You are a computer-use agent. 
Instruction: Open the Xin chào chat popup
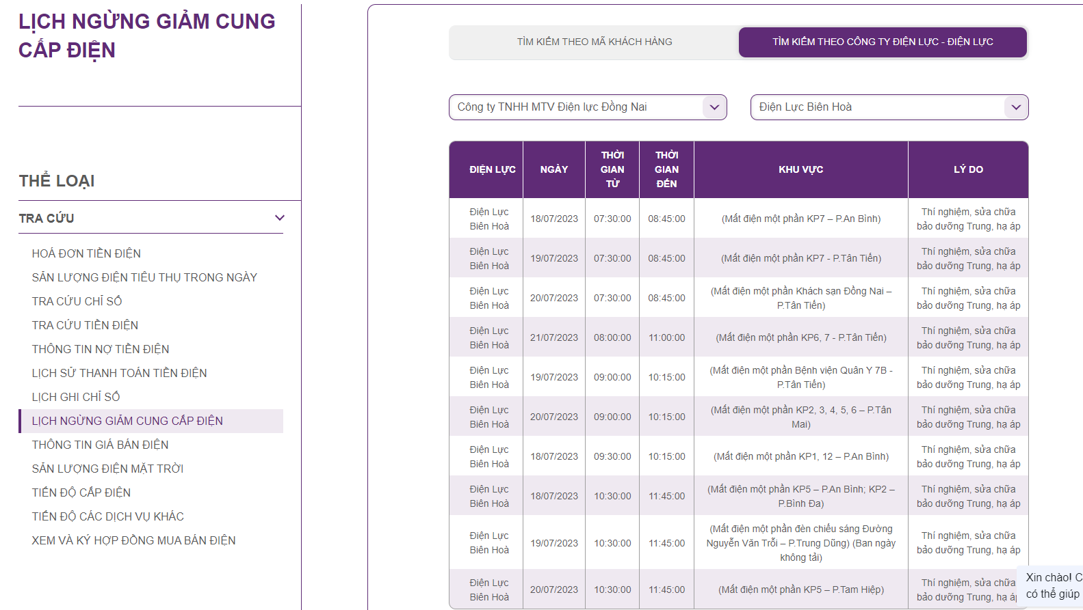pyautogui.click(x=1051, y=585)
